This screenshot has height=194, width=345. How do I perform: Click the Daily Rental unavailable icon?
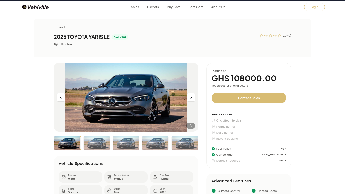tap(213, 133)
